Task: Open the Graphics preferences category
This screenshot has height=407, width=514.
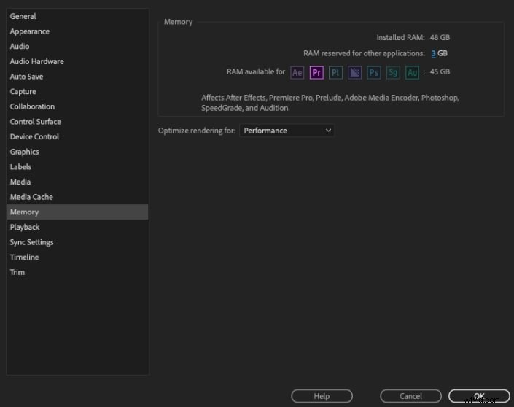Action: pyautogui.click(x=77, y=152)
